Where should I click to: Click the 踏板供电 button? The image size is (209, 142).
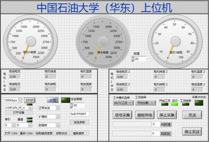pos(145,115)
